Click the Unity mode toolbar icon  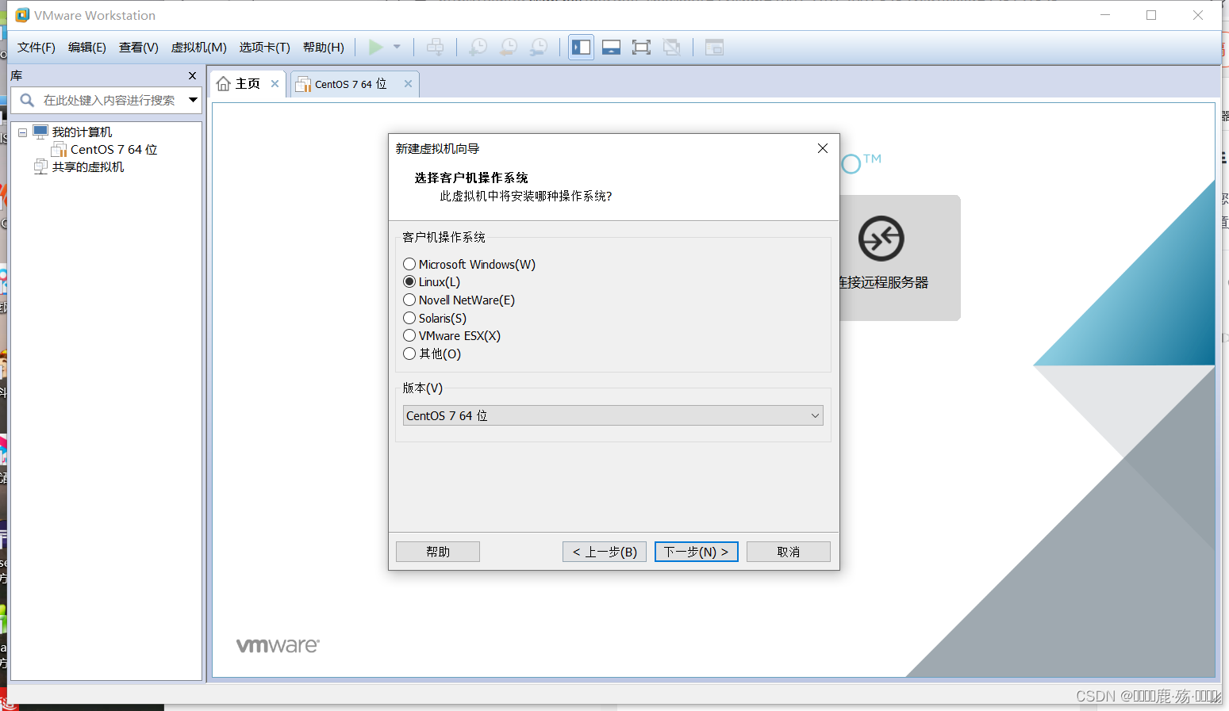click(x=671, y=48)
